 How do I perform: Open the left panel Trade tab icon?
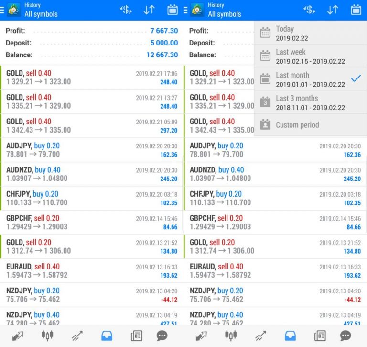(x=77, y=336)
